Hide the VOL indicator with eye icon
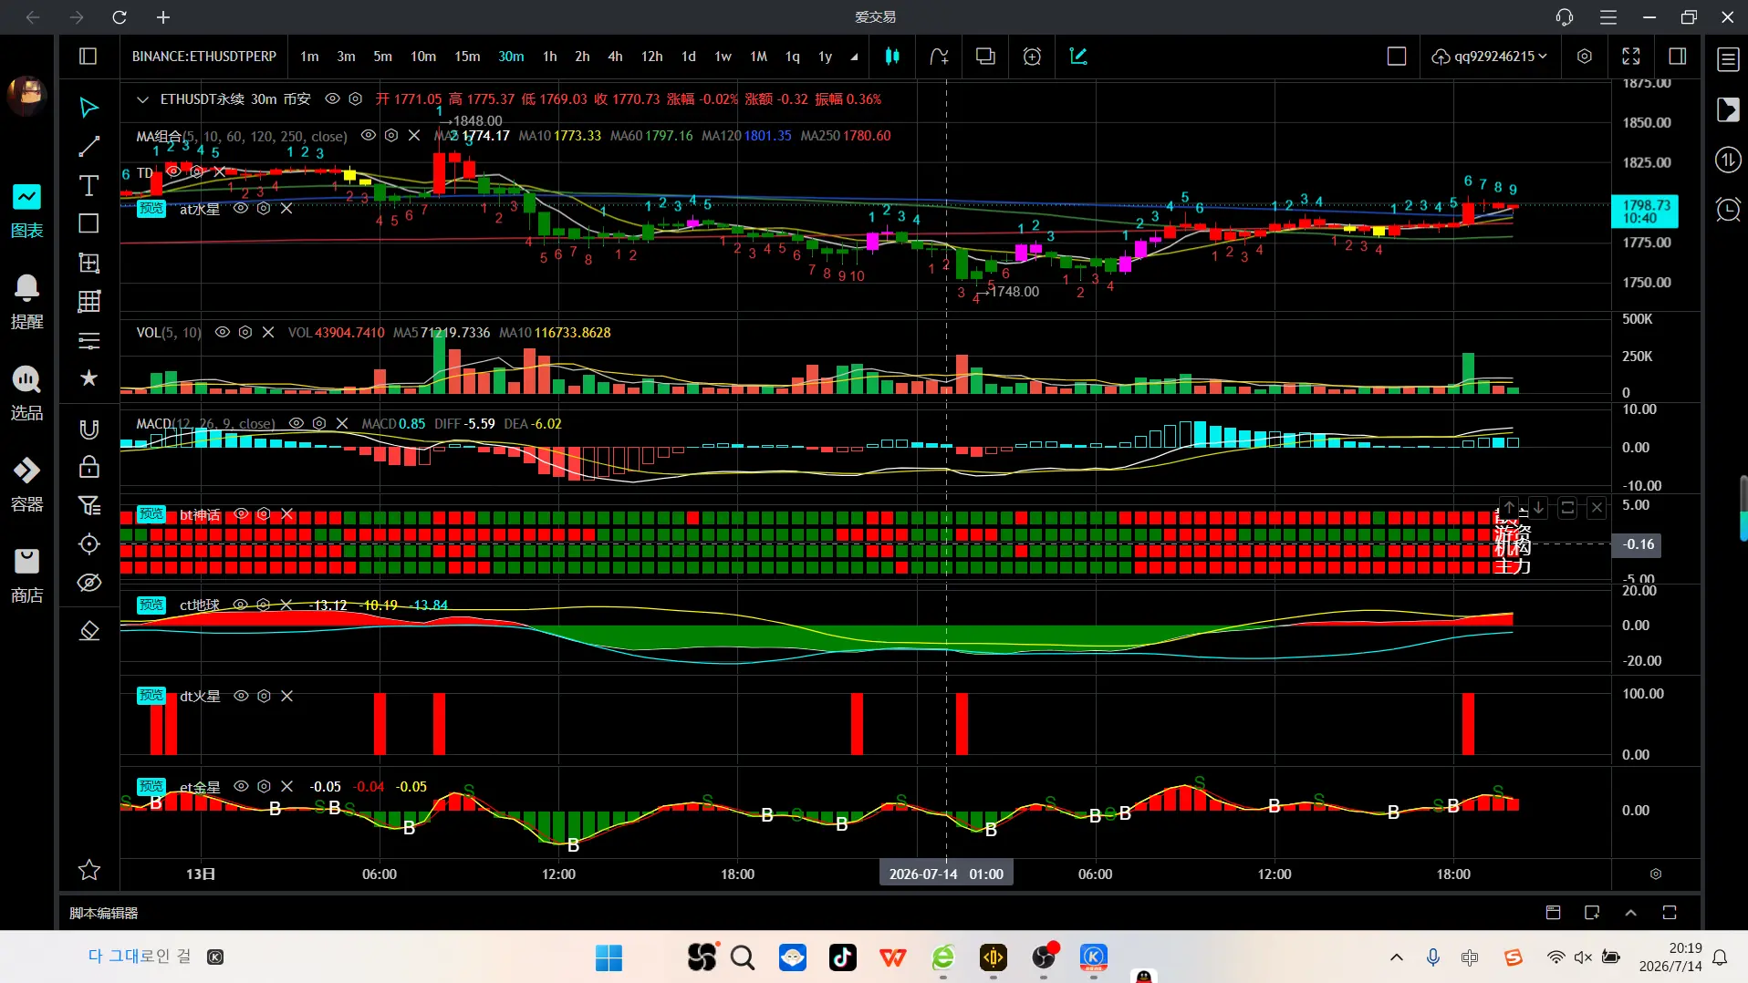 (x=222, y=332)
